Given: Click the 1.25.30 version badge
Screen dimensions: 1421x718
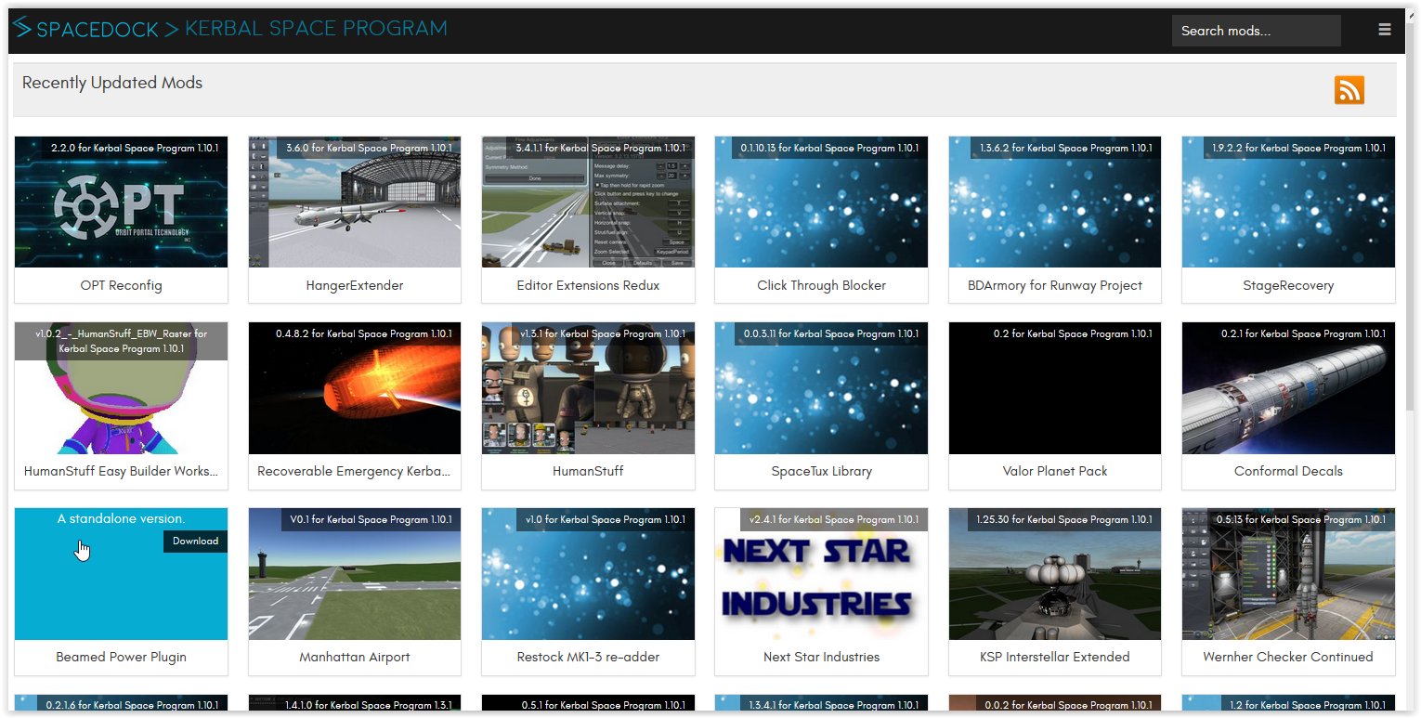Looking at the screenshot, I should 1064,519.
